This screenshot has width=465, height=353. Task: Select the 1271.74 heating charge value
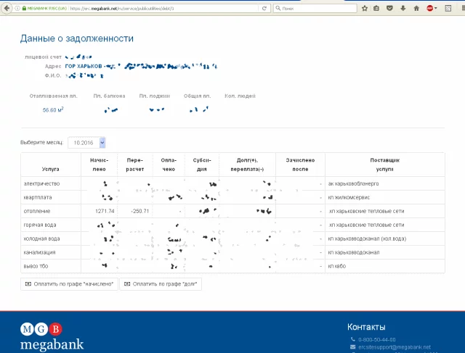click(105, 211)
